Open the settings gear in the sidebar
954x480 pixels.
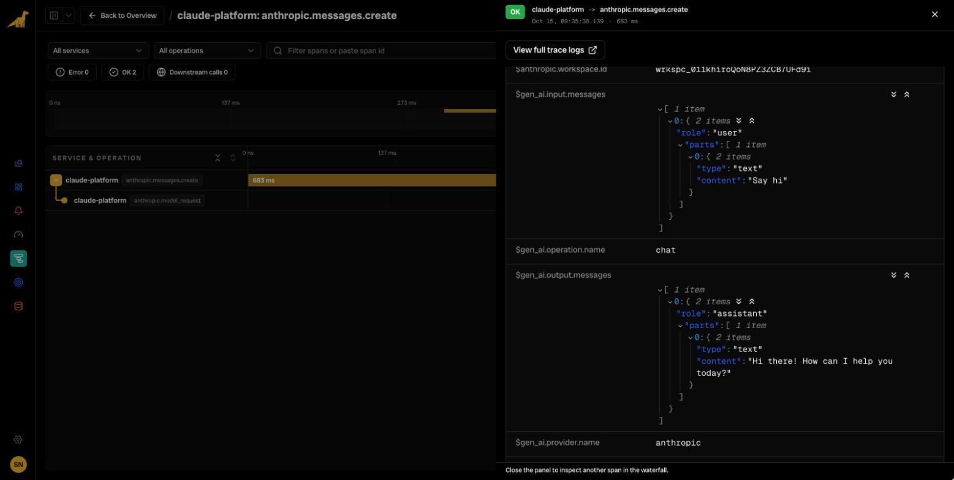[x=18, y=440]
